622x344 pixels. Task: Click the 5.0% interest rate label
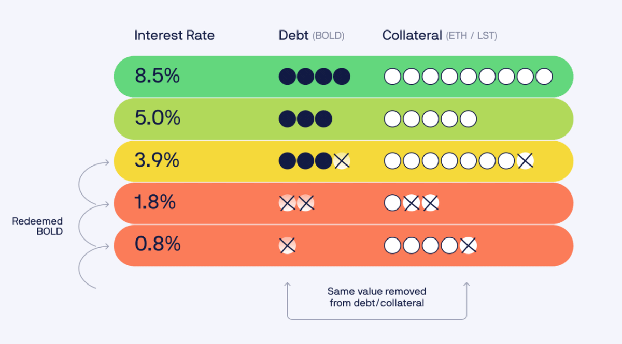click(157, 118)
